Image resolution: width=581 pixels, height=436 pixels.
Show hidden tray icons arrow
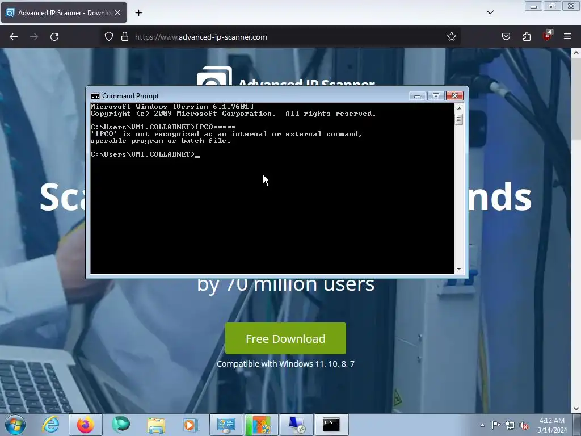pos(482,425)
